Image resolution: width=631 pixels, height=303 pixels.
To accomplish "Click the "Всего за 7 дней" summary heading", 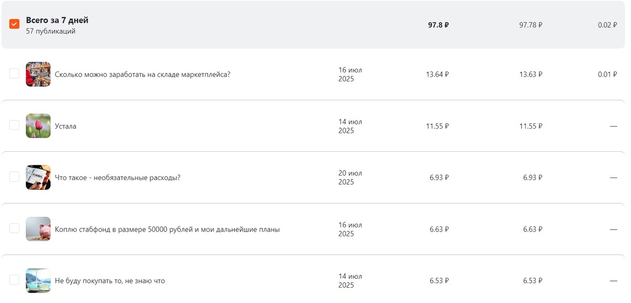I will 57,20.
